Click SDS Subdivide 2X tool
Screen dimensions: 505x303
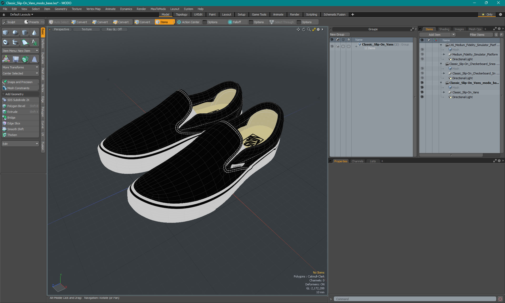(21, 100)
